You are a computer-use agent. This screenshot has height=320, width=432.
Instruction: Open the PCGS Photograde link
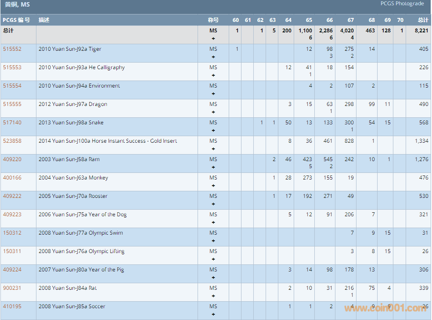402,4
